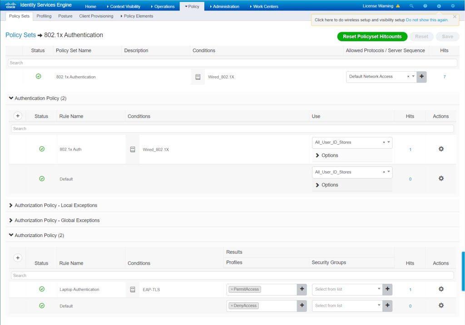
Task: Click 'Do not show this again' link
Action: tap(427, 20)
